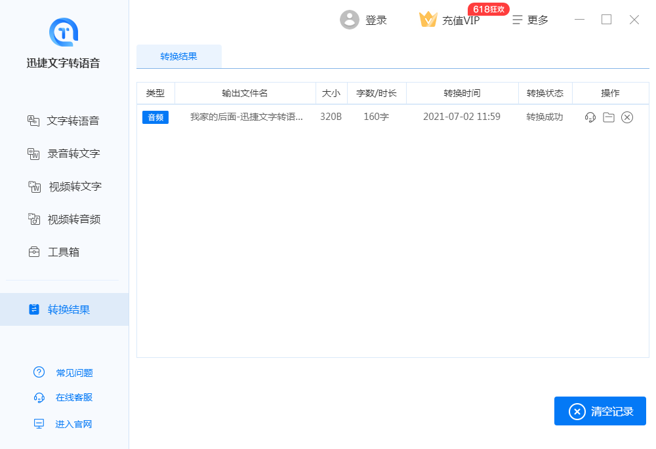The width and height of the screenshot is (656, 449).
Task: Click the 录音转文字 sidebar icon
Action: pos(33,154)
